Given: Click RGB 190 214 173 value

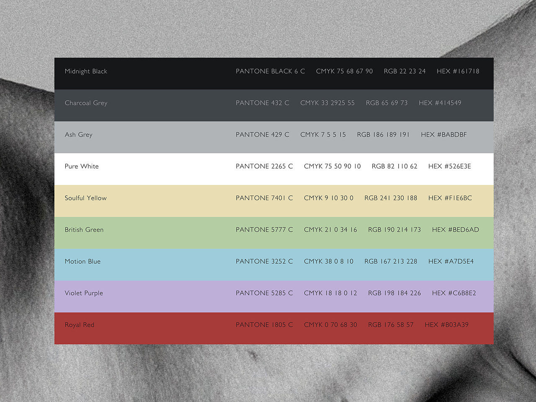Looking at the screenshot, I should click(394, 229).
